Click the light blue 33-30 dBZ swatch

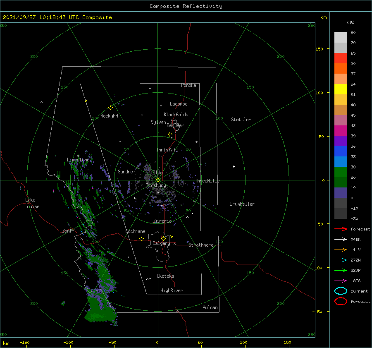click(x=341, y=162)
